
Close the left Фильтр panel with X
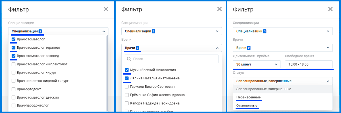(106, 9)
